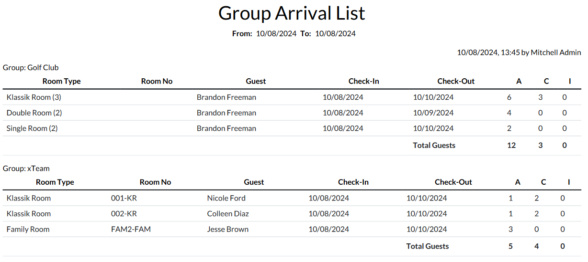Screen dimensions: 588x262
Task: Select the Double Room (2) row
Action: pyautogui.click(x=34, y=113)
